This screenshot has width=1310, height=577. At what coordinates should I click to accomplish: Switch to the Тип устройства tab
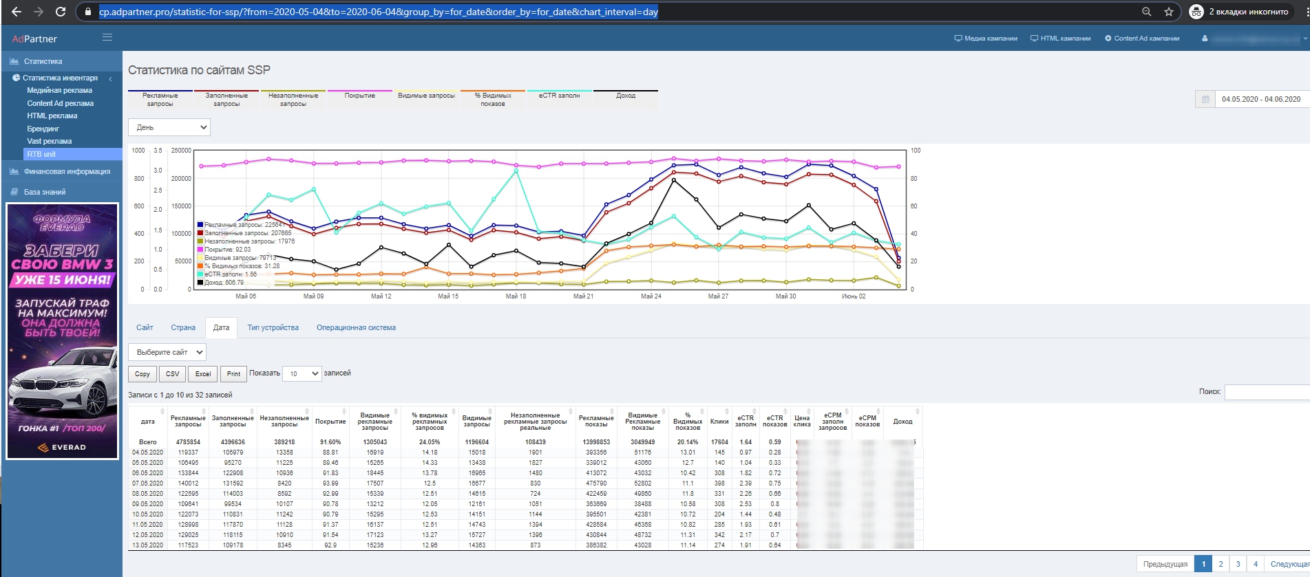[273, 327]
